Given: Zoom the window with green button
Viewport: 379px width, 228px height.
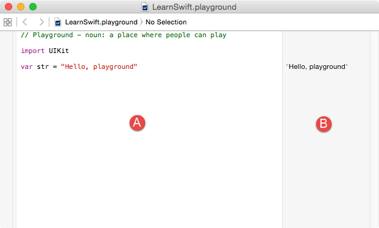Looking at the screenshot, I should pyautogui.click(x=33, y=7).
